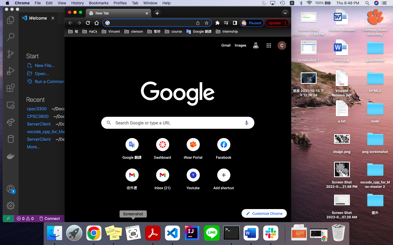Start voice search with microphone icon
Image resolution: width=393 pixels, height=245 pixels.
pos(246,123)
